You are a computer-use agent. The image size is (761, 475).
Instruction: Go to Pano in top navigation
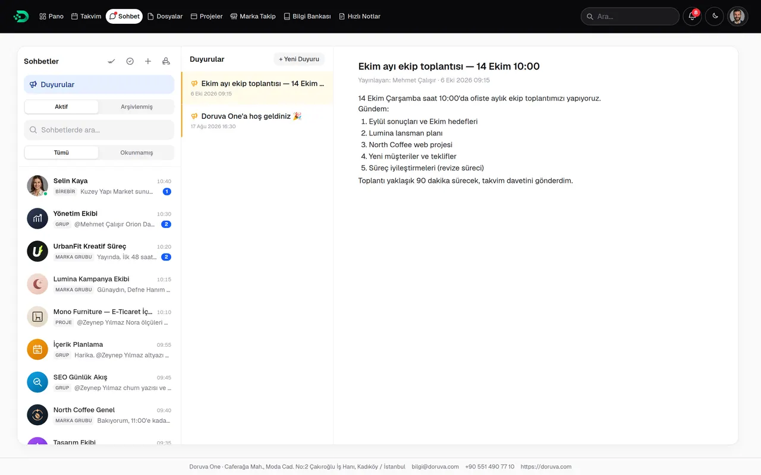(x=51, y=17)
